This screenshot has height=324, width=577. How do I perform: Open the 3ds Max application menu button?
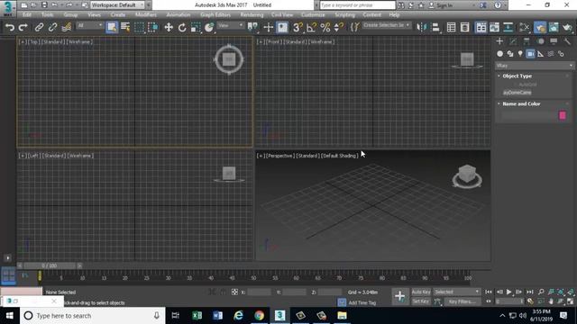coord(8,8)
